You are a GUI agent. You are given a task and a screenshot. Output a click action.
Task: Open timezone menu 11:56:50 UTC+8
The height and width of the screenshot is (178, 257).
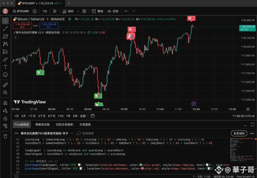tap(243, 116)
